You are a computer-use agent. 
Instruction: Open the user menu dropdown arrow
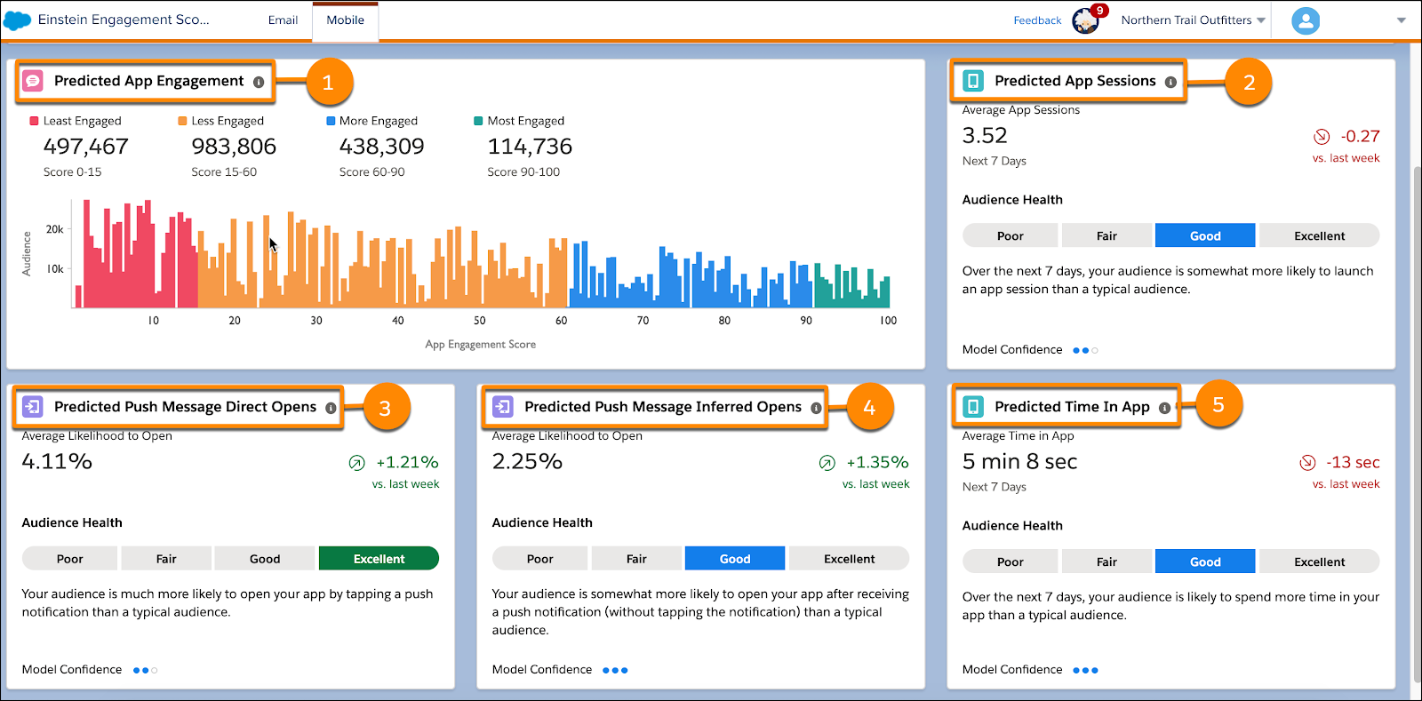tap(1402, 20)
